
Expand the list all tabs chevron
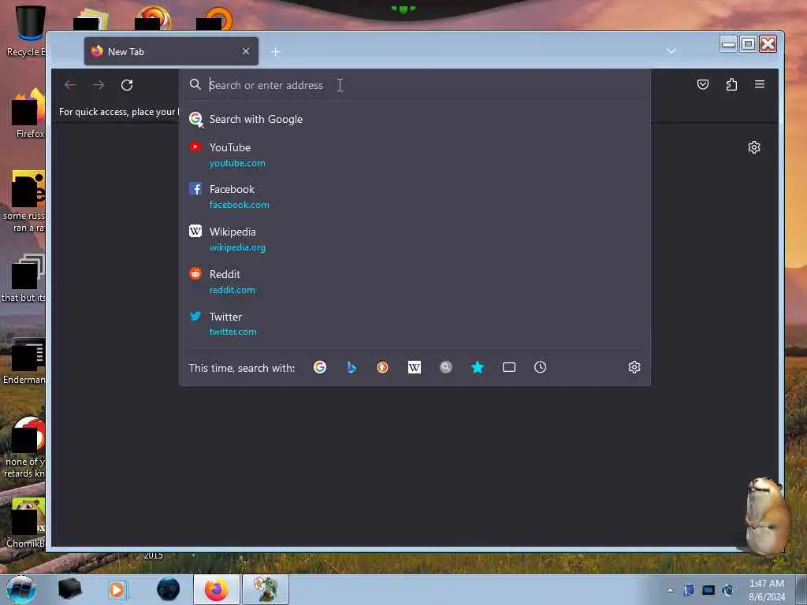point(671,51)
